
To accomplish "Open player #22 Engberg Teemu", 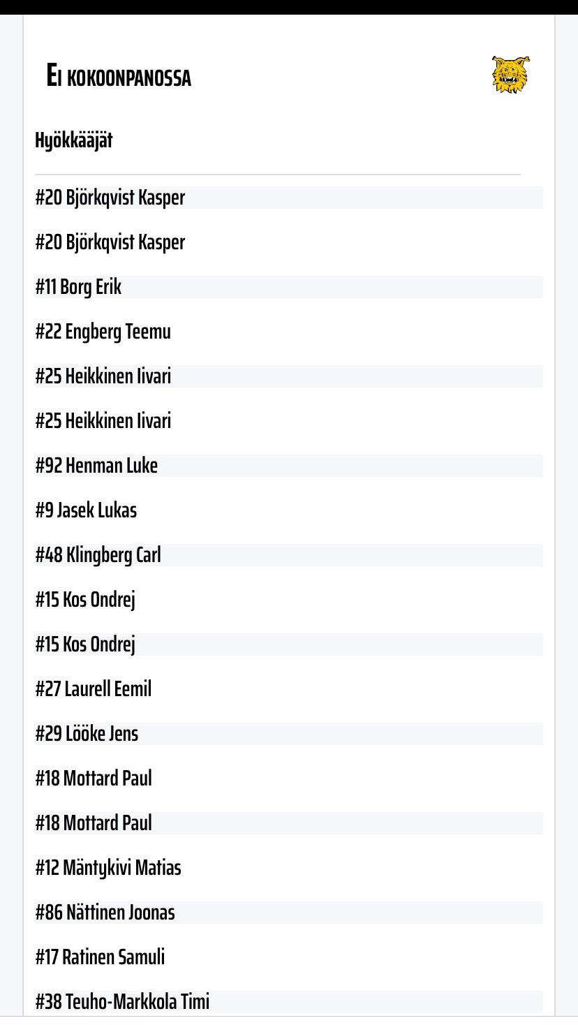I will 103,332.
